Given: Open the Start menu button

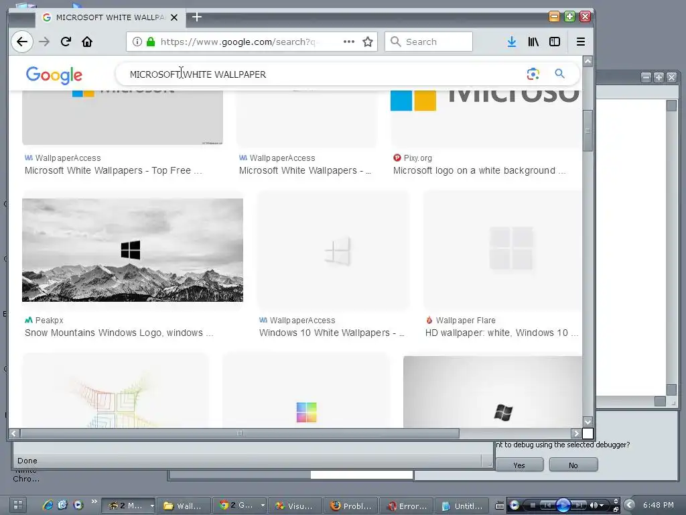Looking at the screenshot, I should [x=18, y=505].
